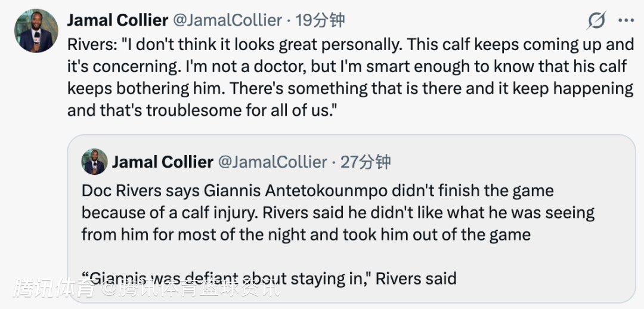Open the 27分钟 timestamp of quoted tweet
The width and height of the screenshot is (644, 309).
coord(366,162)
